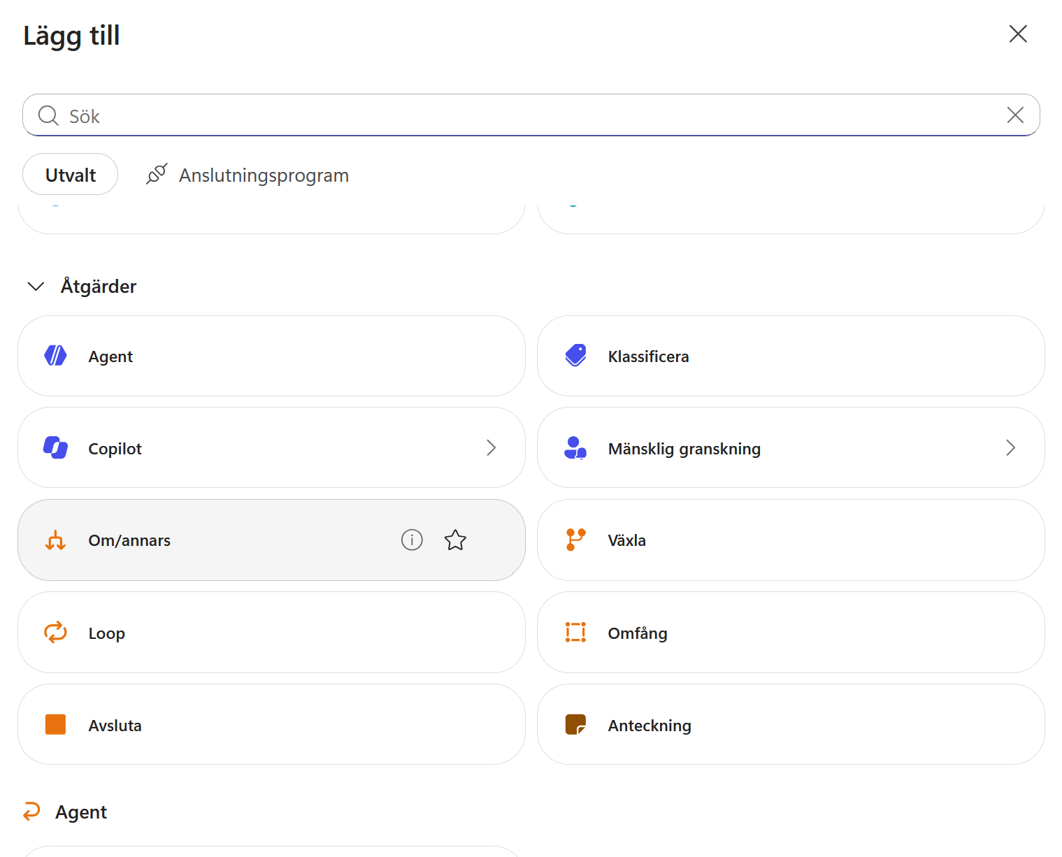Screen dimensions: 1062x857
Task: Add the Anteckning action
Action: [x=791, y=724]
